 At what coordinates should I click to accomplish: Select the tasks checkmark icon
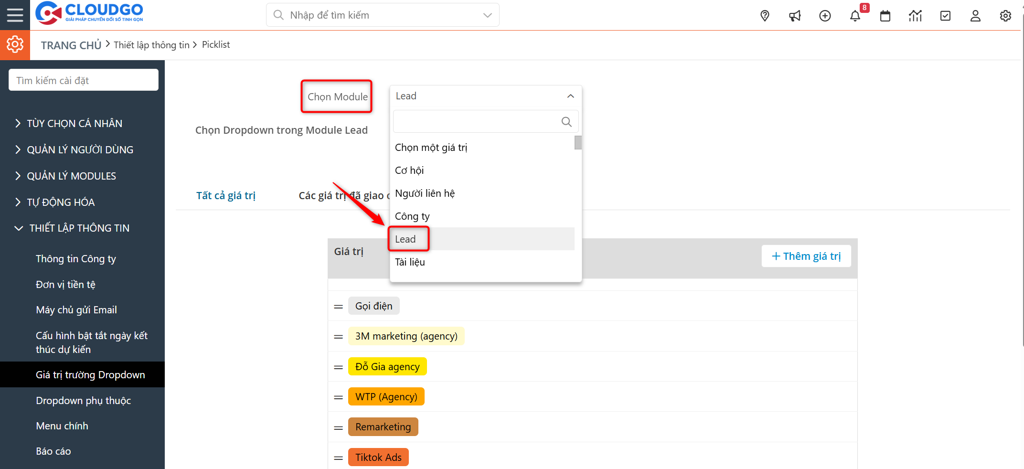click(x=945, y=16)
